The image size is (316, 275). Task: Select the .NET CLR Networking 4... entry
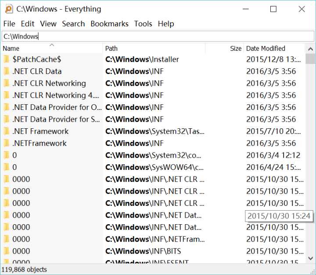tap(56, 95)
